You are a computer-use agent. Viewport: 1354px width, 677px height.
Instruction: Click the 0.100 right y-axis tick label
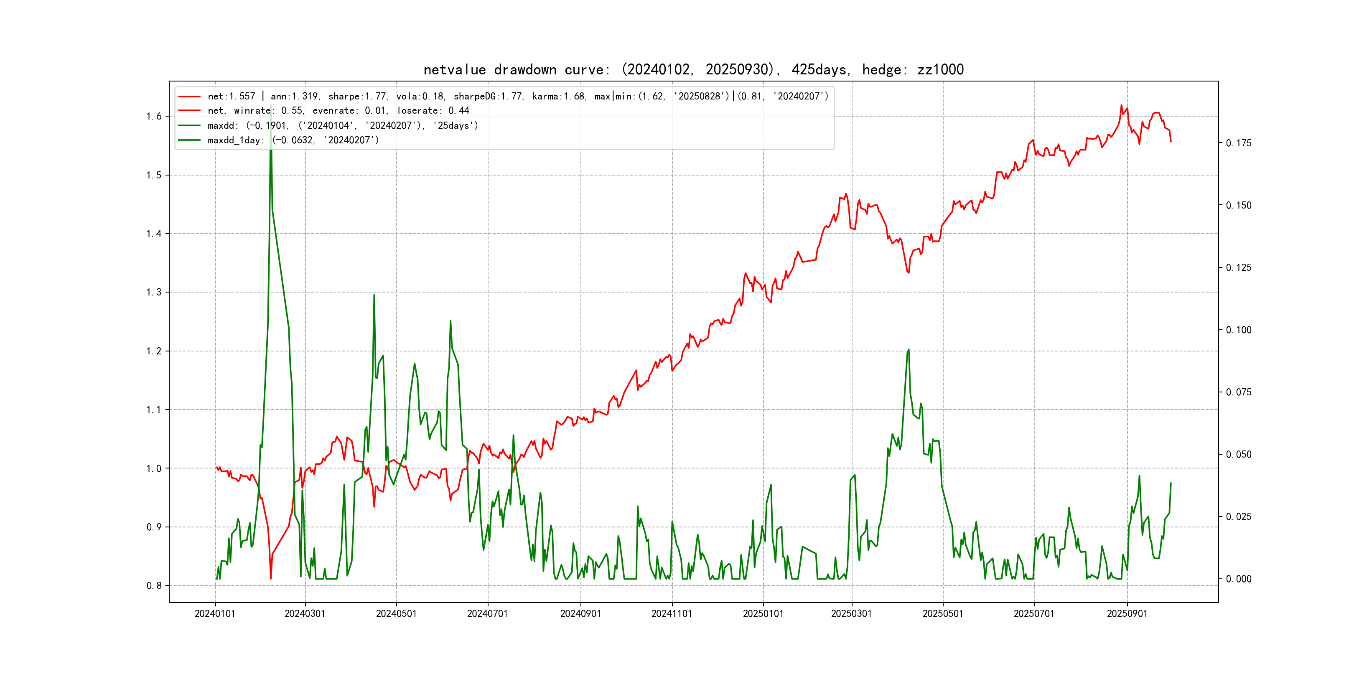tap(1238, 330)
